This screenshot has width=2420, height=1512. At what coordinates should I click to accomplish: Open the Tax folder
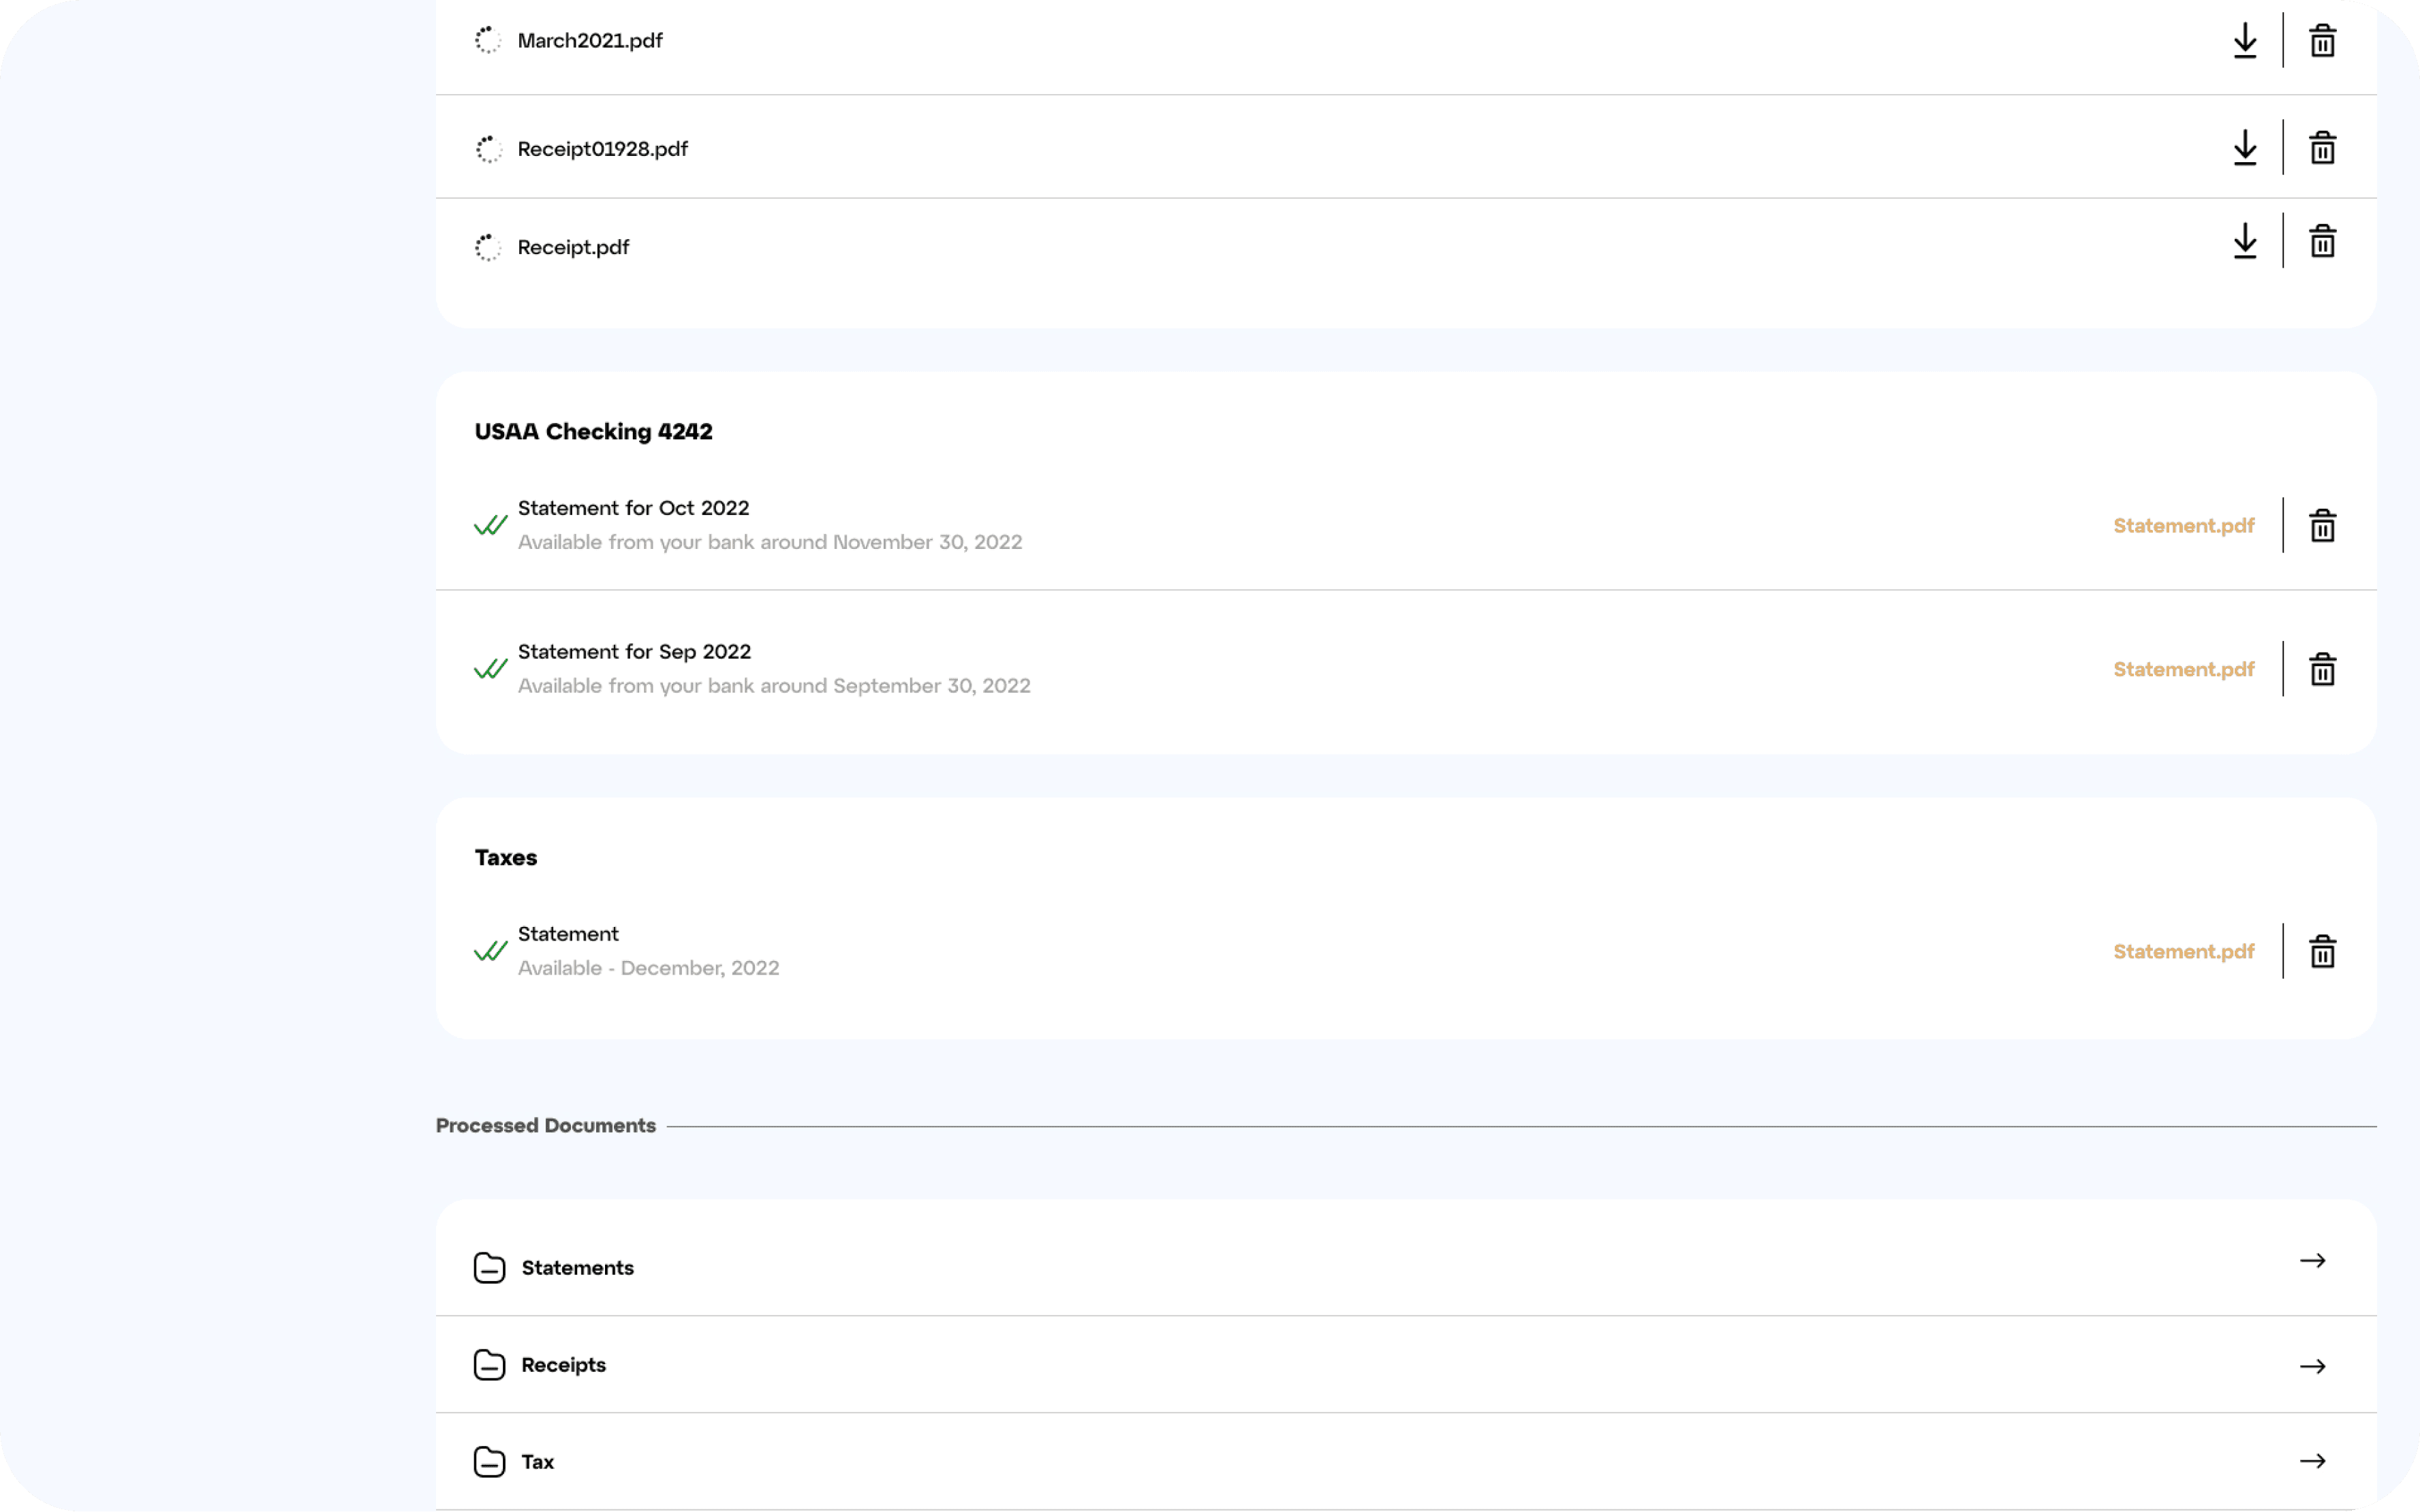(1406, 1462)
